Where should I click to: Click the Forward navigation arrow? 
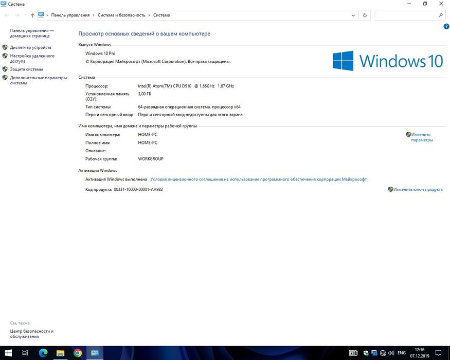click(17, 15)
